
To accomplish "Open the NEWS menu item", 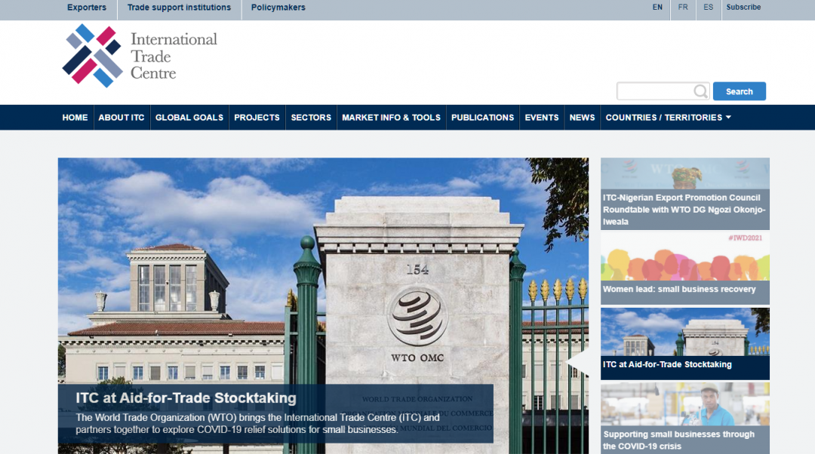I will [582, 118].
